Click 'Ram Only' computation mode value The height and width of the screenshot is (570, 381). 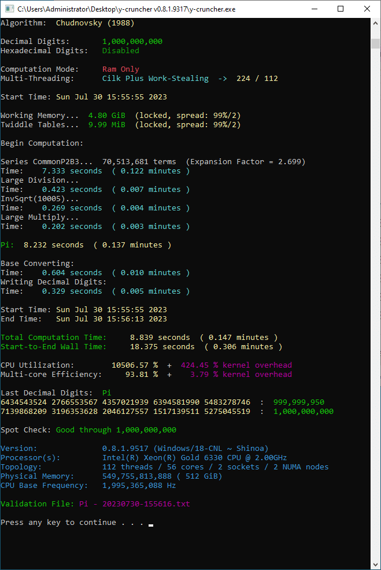click(121, 69)
